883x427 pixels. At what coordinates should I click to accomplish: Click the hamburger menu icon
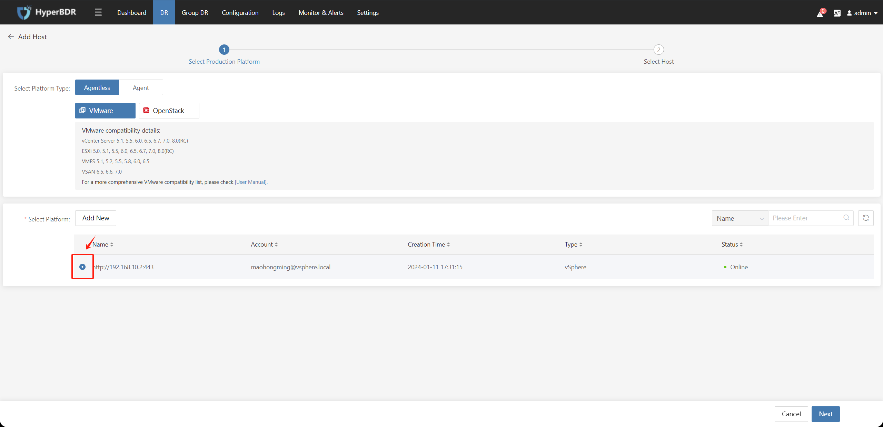click(99, 12)
